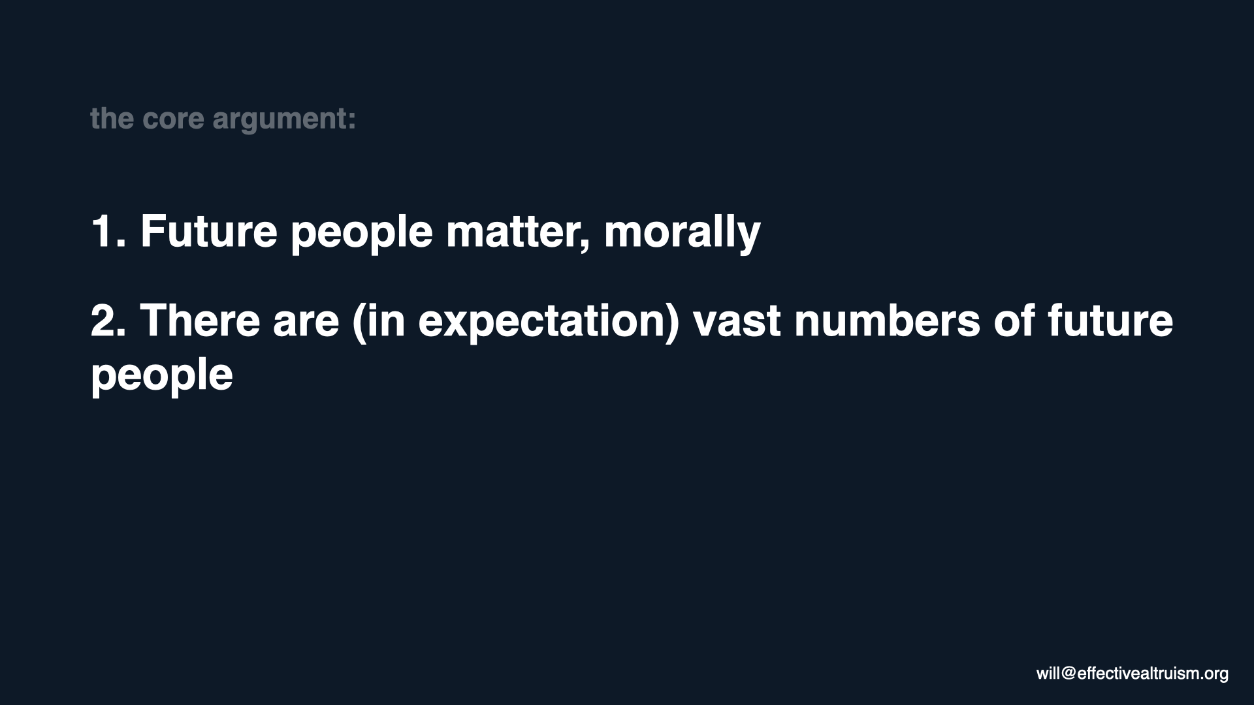Click the 'the core argument:' heading
This screenshot has height=705, width=1254.
click(223, 119)
